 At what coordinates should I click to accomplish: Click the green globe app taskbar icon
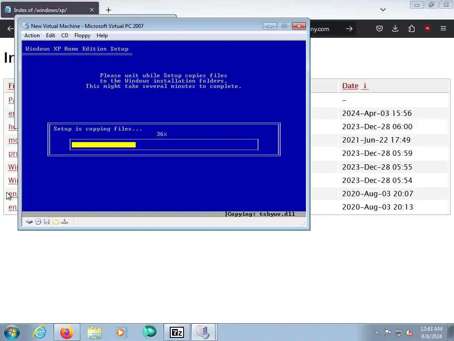coord(149,332)
